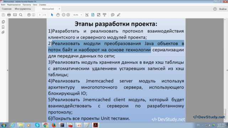This screenshot has height=128, width=228.
Task: Switch to the Инструменты tab
Action: (x=23, y=9)
